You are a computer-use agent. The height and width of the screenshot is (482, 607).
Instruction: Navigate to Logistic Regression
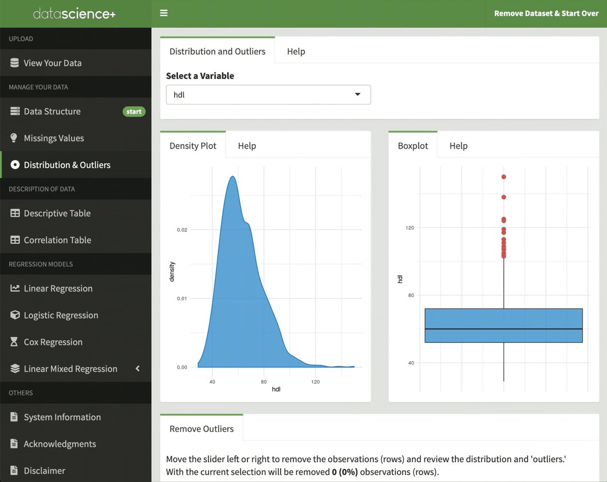click(76, 315)
